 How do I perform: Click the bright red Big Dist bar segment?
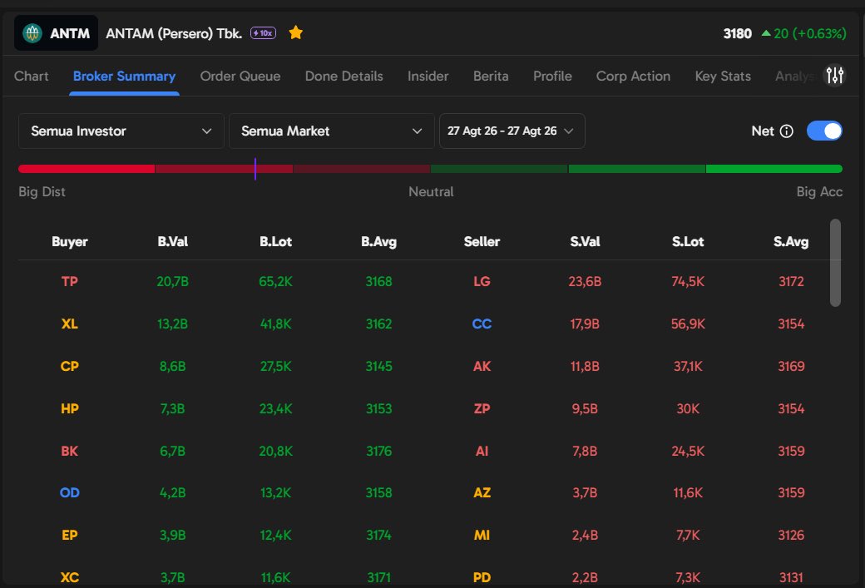86,169
